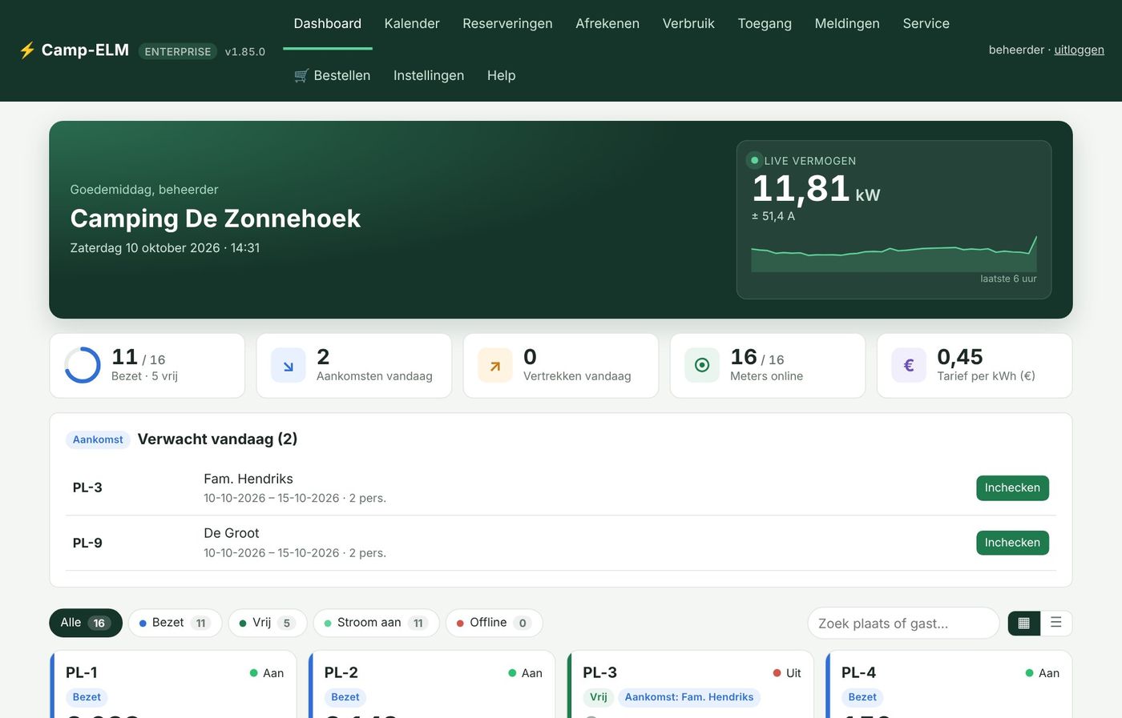Image resolution: width=1122 pixels, height=718 pixels.
Task: Click the Bezet badge on PL-4 card
Action: [862, 697]
